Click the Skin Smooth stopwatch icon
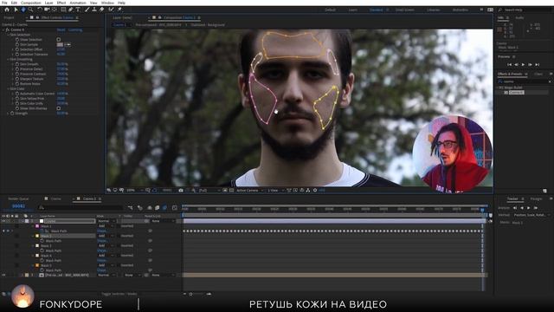554x312 pixels. (x=17, y=64)
